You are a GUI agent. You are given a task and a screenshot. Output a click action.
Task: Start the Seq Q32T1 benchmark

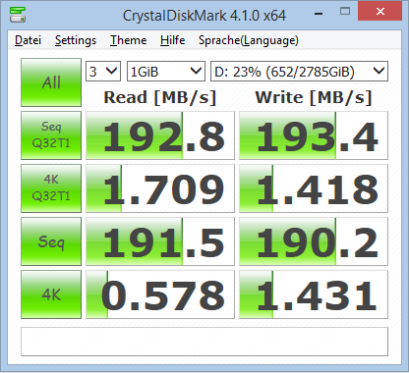[x=51, y=135]
